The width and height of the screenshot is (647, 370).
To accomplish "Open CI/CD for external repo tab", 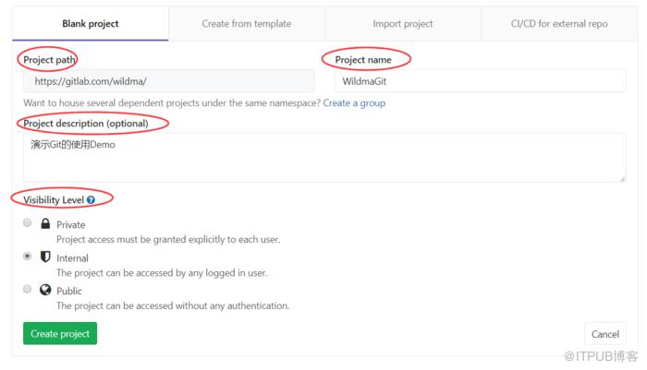I will (559, 24).
